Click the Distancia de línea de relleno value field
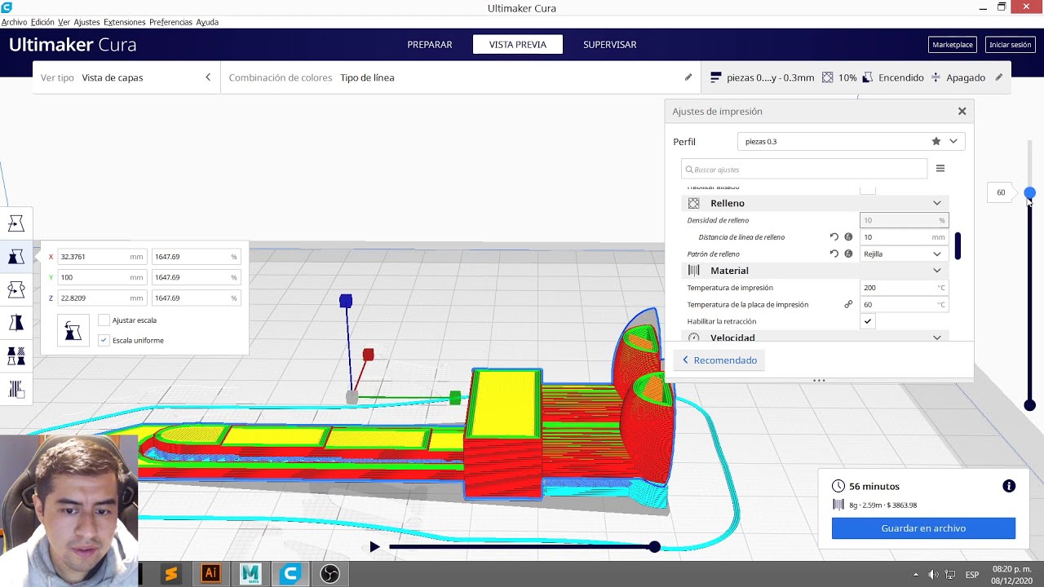Image resolution: width=1044 pixels, height=587 pixels. coord(904,237)
